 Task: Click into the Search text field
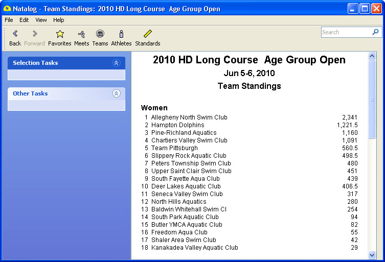(x=345, y=32)
